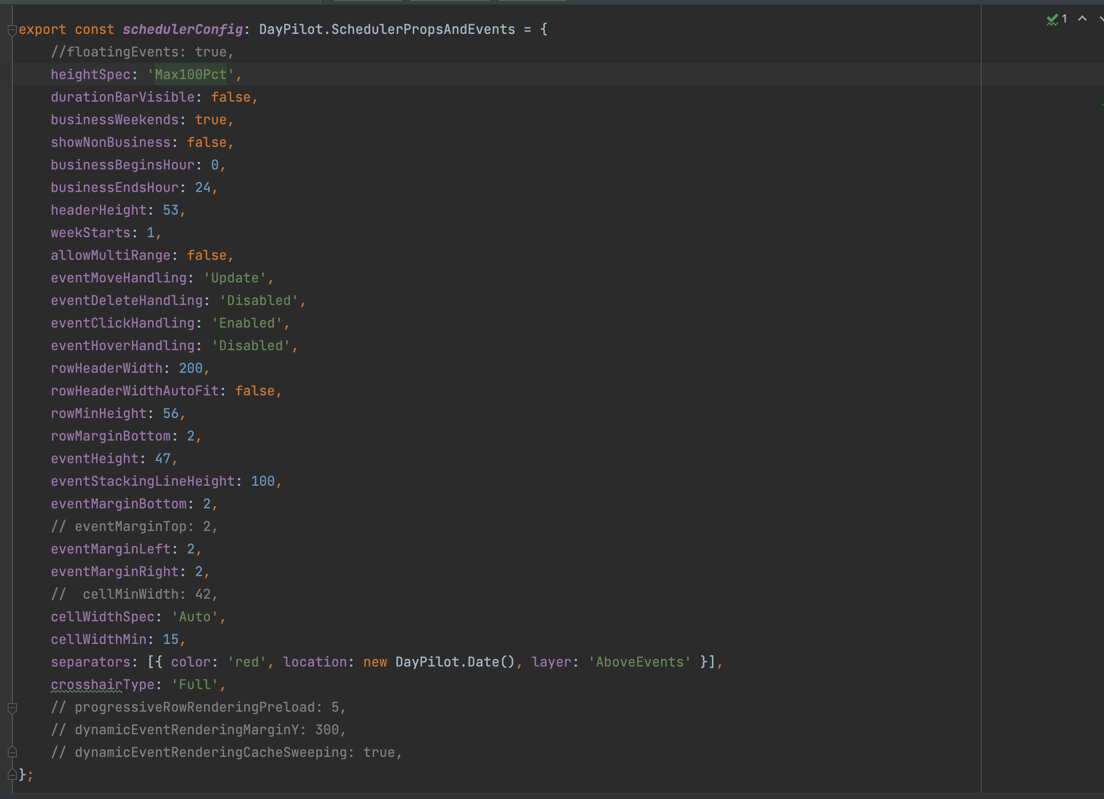
Task: Click the rowMarginBottom property
Action: click(x=111, y=436)
